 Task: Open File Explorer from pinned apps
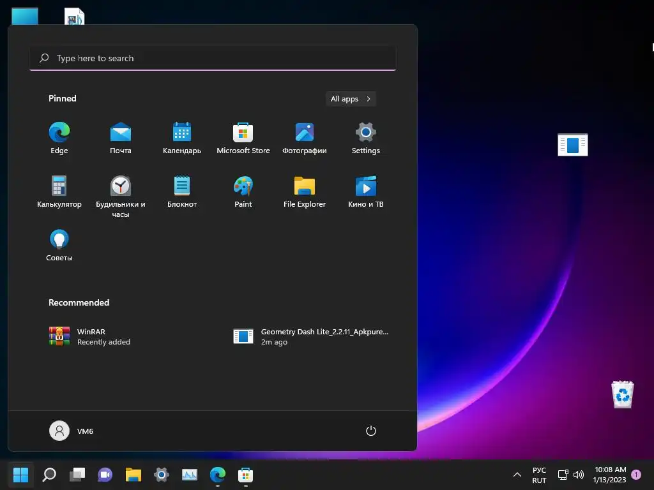305,191
